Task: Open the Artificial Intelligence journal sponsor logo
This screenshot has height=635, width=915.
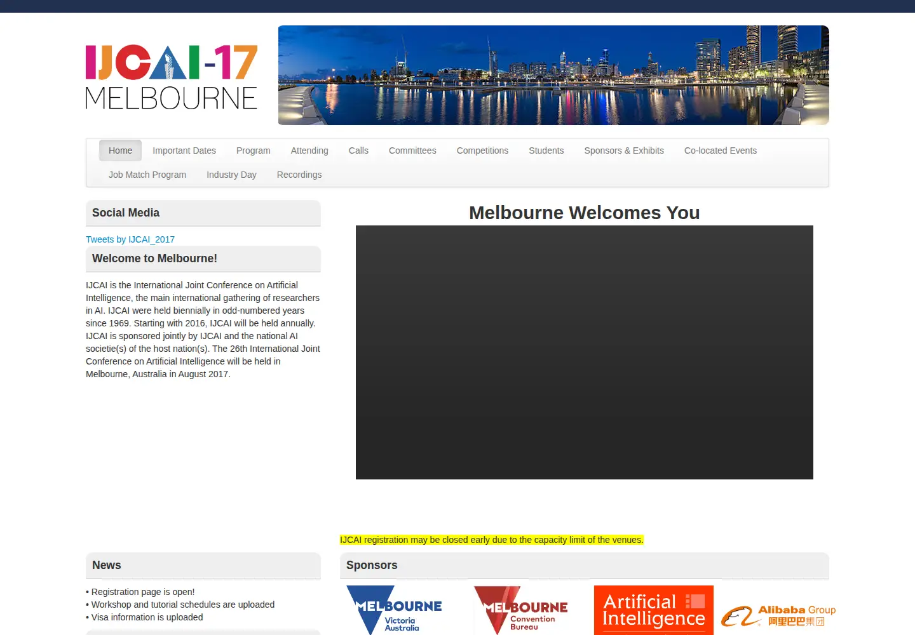Action: click(x=654, y=610)
